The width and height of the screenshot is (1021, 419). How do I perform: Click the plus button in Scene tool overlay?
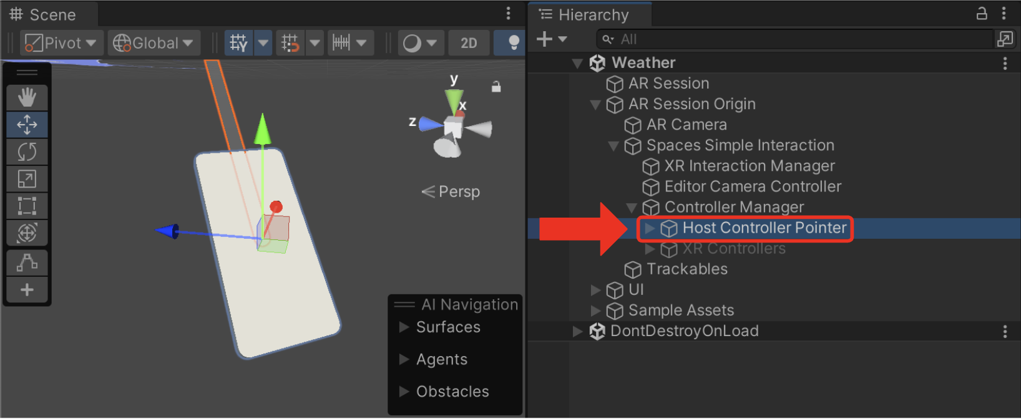point(27,290)
